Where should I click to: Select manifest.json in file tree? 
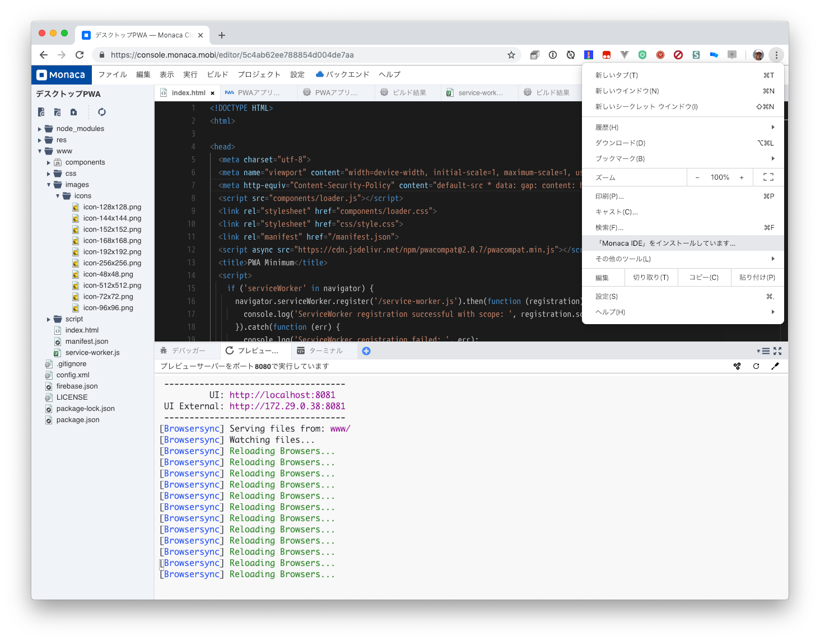(87, 341)
